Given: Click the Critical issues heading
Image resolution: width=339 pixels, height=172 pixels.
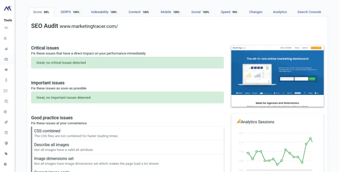Looking at the screenshot, I should pyautogui.click(x=45, y=48).
